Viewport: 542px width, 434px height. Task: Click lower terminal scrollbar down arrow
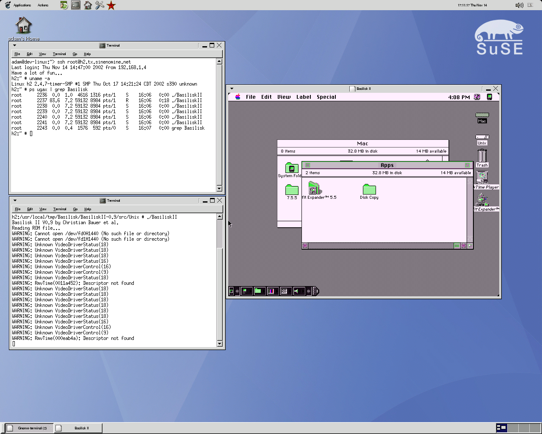point(219,343)
